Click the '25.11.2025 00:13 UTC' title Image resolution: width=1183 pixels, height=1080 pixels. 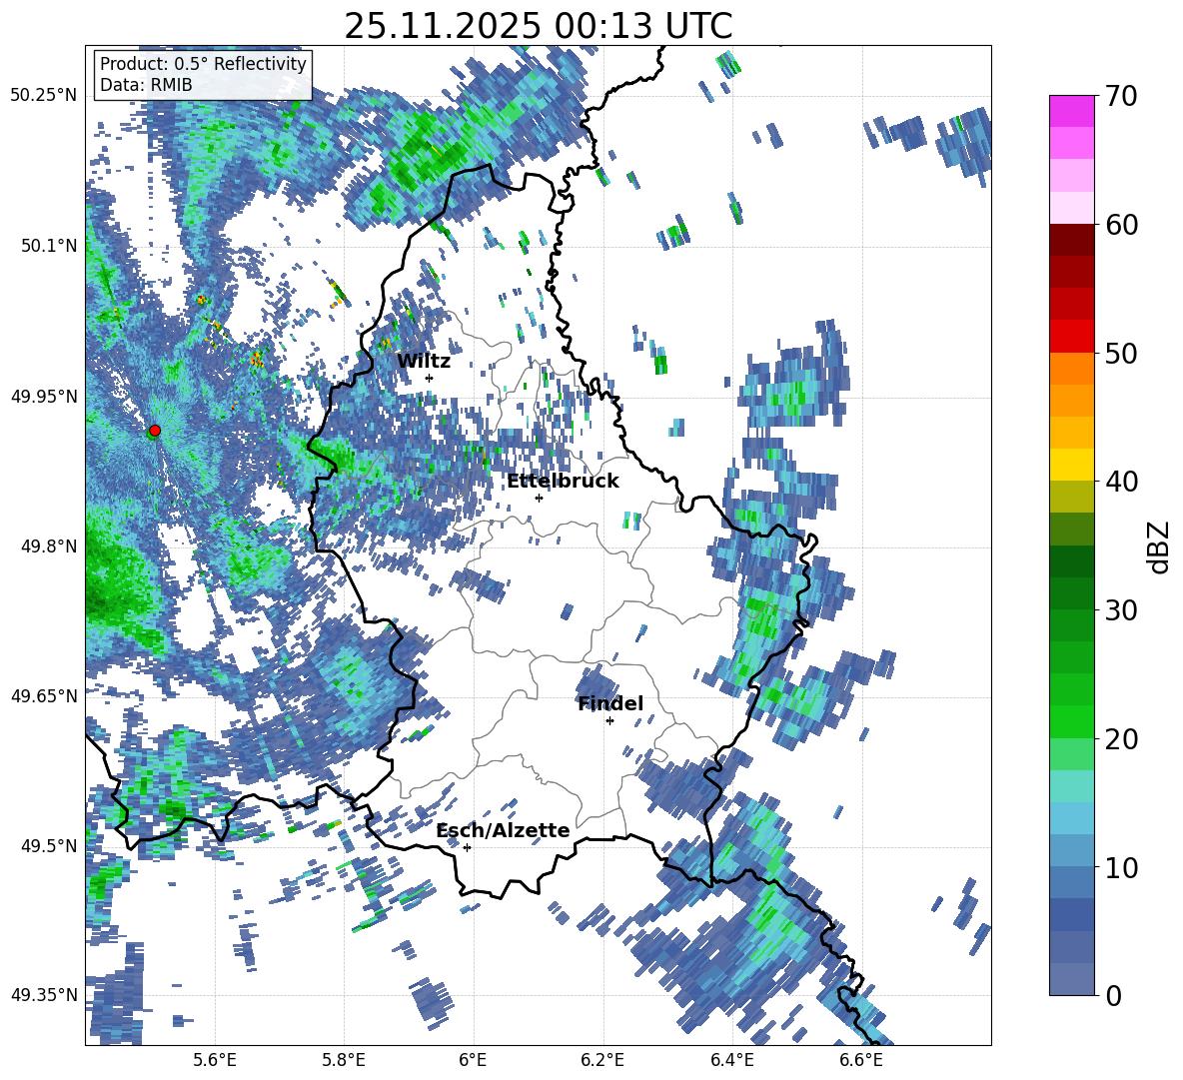[539, 26]
